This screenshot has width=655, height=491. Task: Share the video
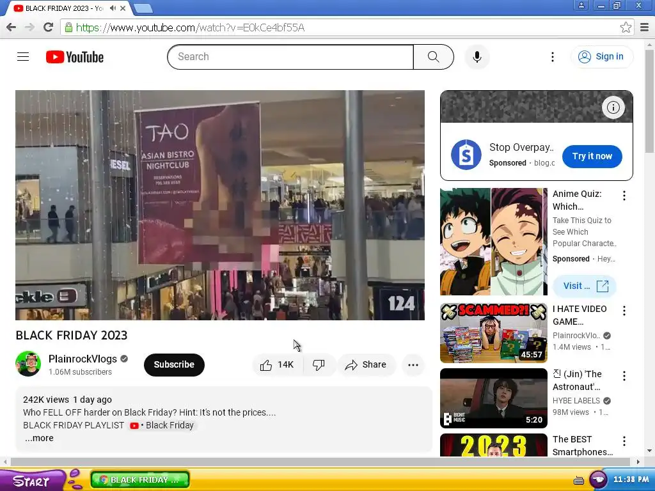(366, 365)
